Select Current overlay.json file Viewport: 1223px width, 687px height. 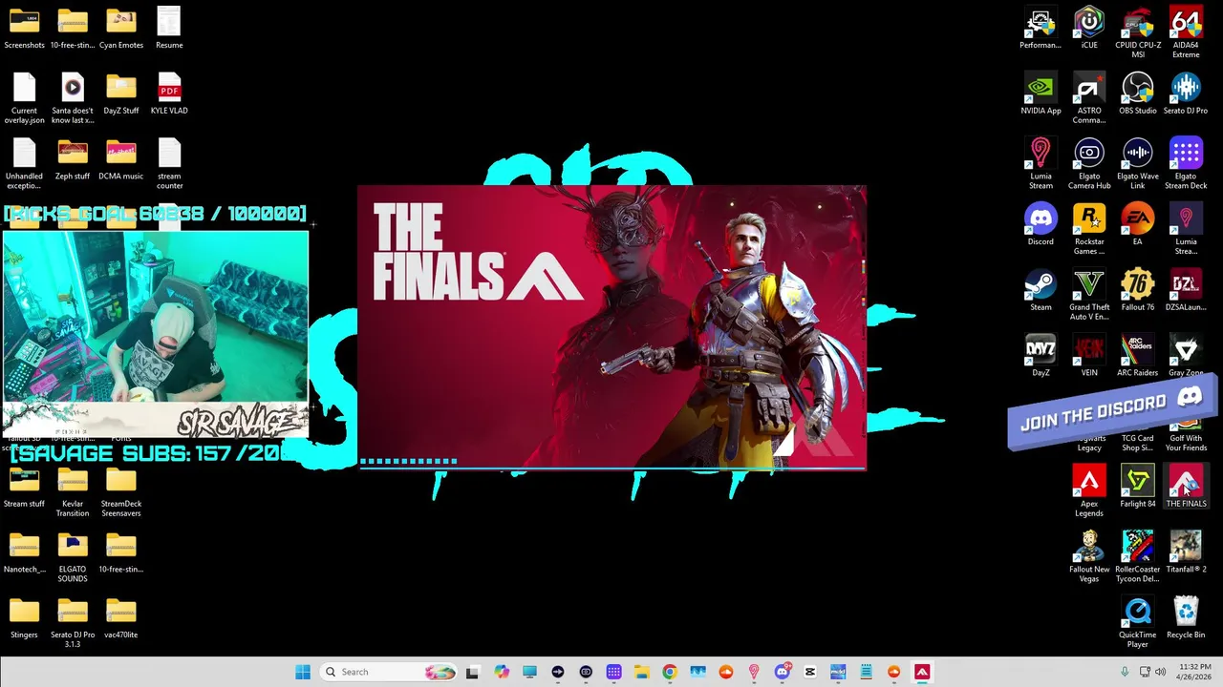click(24, 99)
